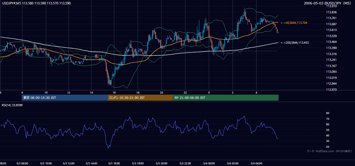
Task: Click the RSI 30 level label
Action: pos(327,141)
